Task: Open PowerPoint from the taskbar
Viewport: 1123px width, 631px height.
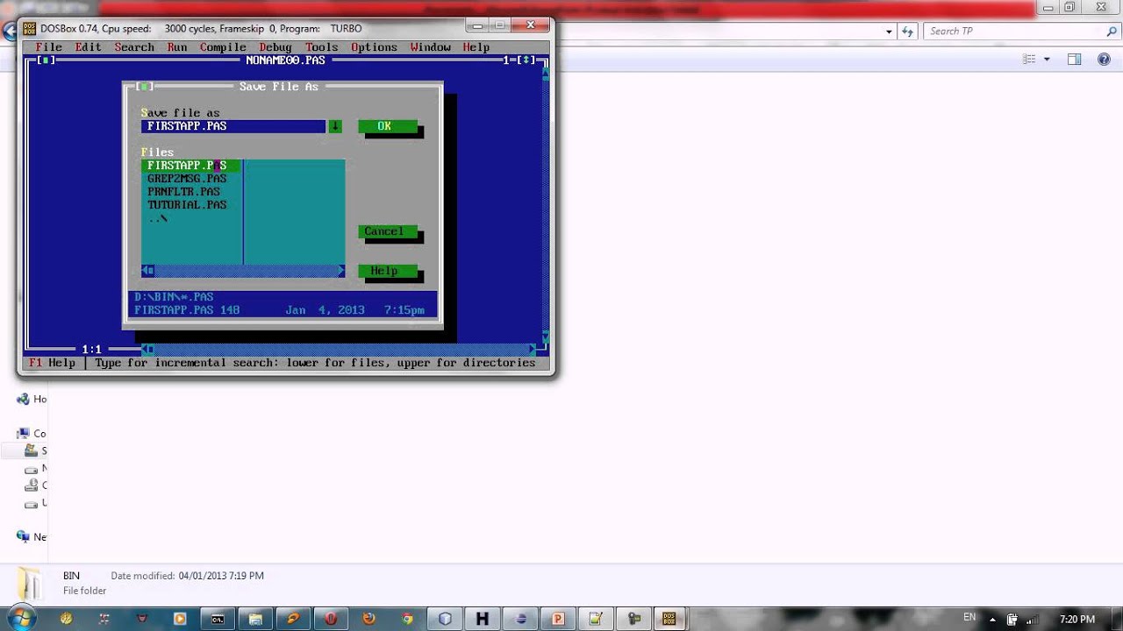Action: point(557,619)
